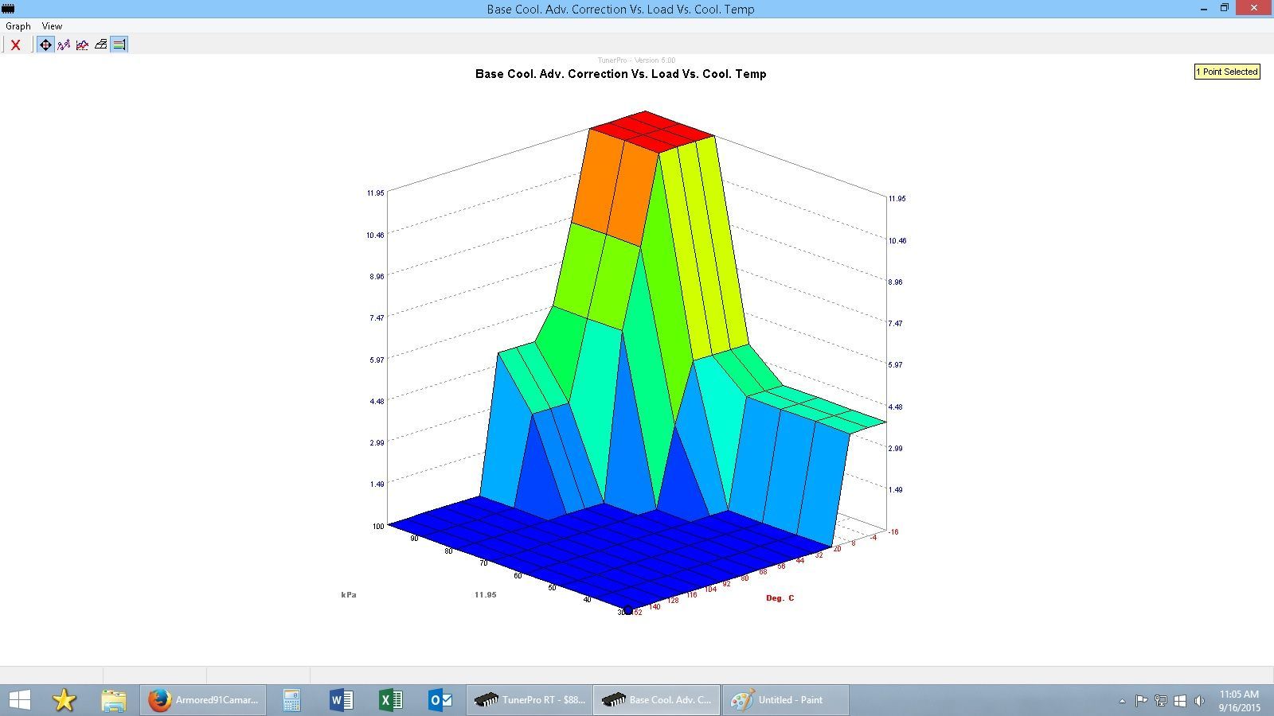Click the volume speaker tray icon
Viewport: 1274px width, 716px height.
1199,701
